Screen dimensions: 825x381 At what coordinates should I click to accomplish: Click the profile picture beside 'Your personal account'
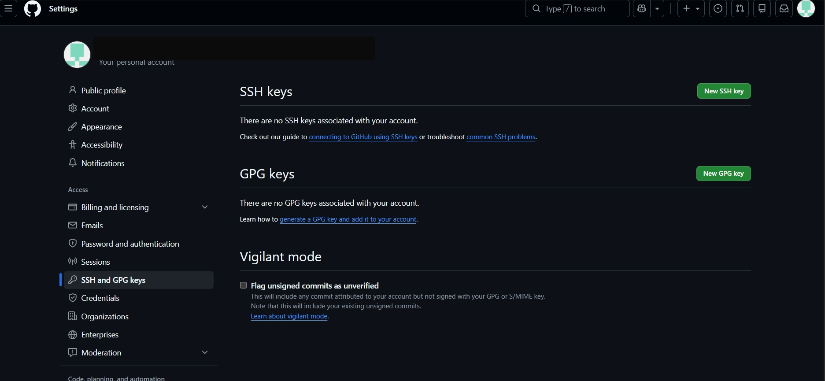pyautogui.click(x=77, y=55)
